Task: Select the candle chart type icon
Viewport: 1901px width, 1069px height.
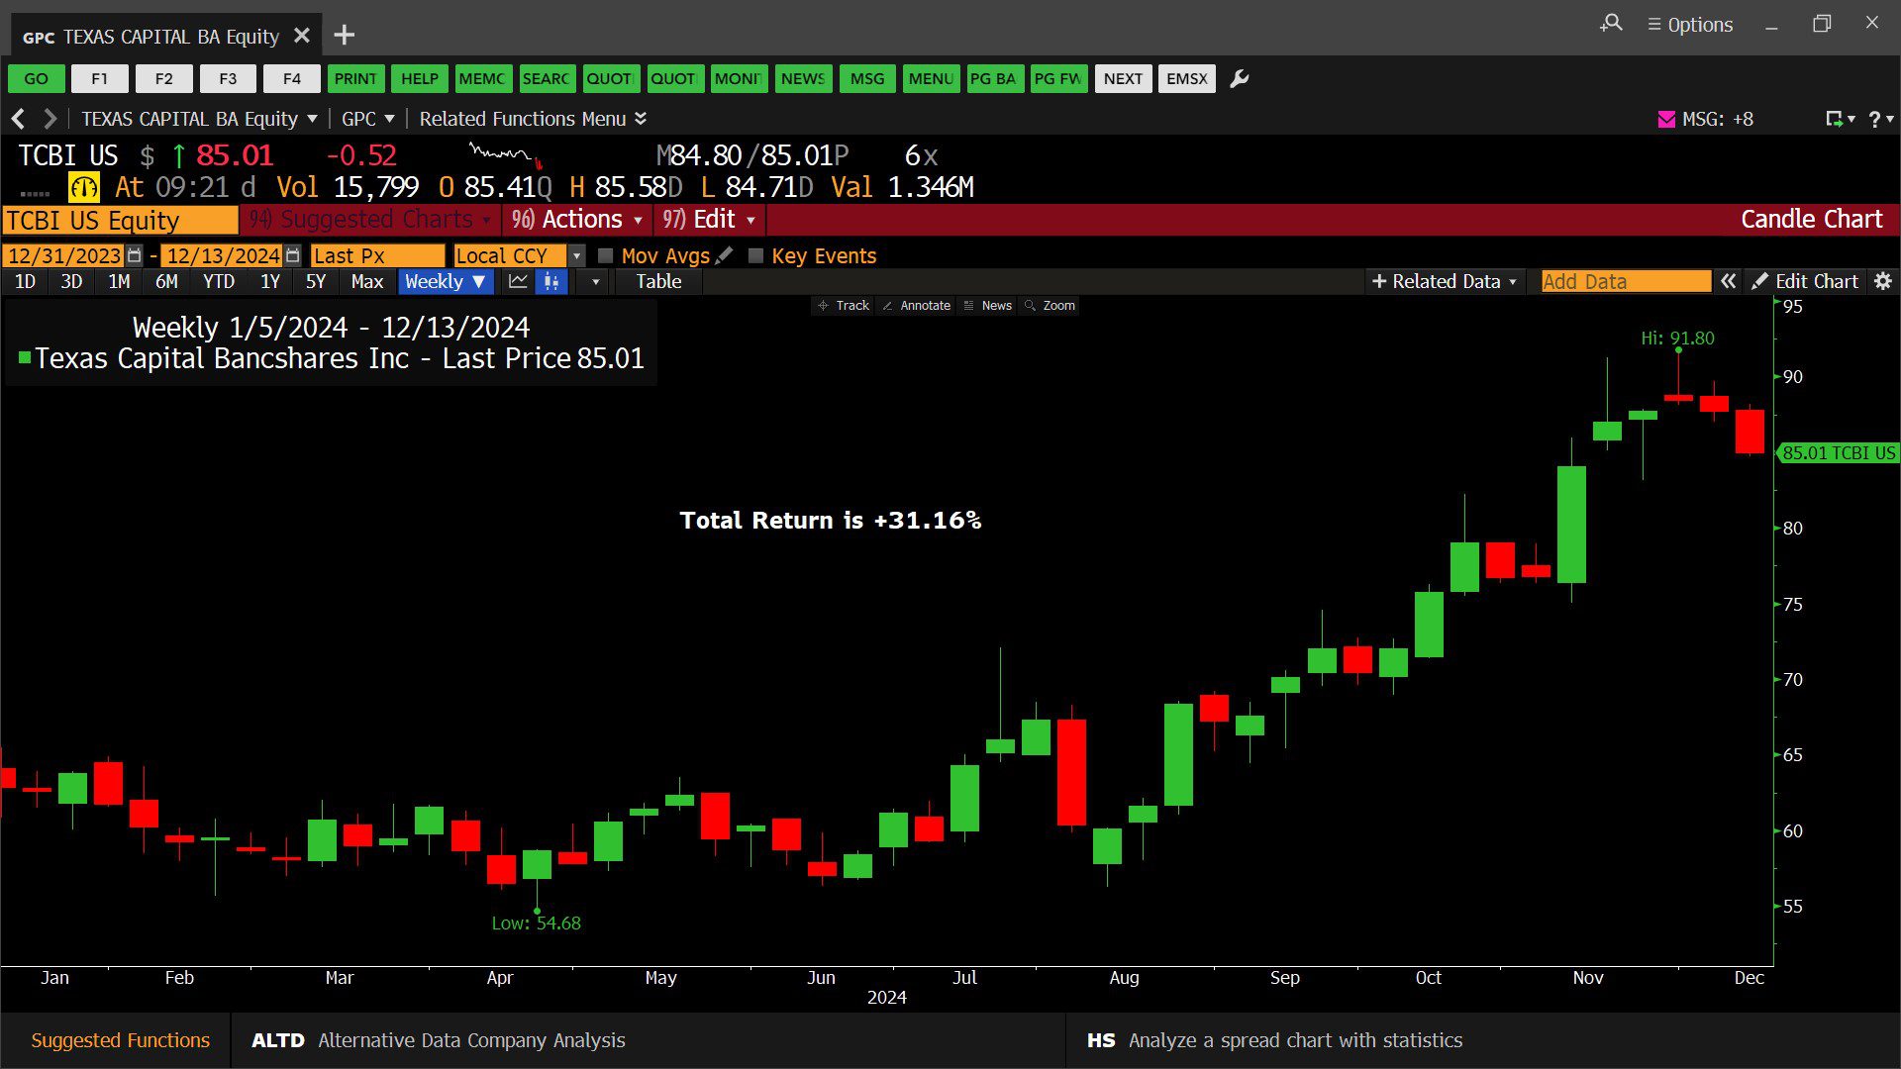Action: (x=551, y=282)
